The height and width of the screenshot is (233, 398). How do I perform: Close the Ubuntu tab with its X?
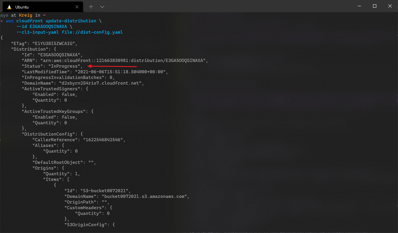pyautogui.click(x=77, y=7)
